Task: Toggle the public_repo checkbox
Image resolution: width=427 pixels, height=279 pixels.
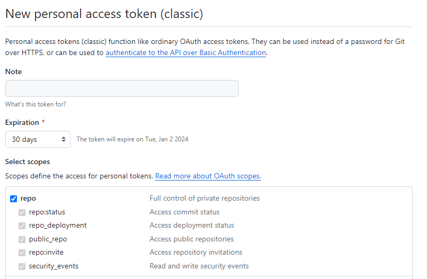Action: pyautogui.click(x=22, y=239)
